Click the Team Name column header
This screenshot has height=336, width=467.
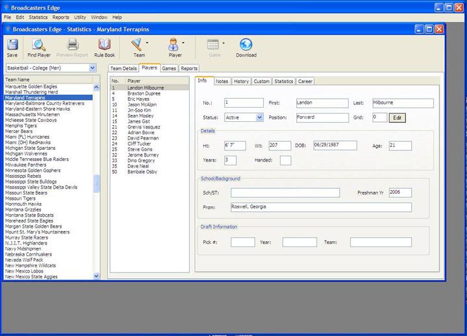48,79
